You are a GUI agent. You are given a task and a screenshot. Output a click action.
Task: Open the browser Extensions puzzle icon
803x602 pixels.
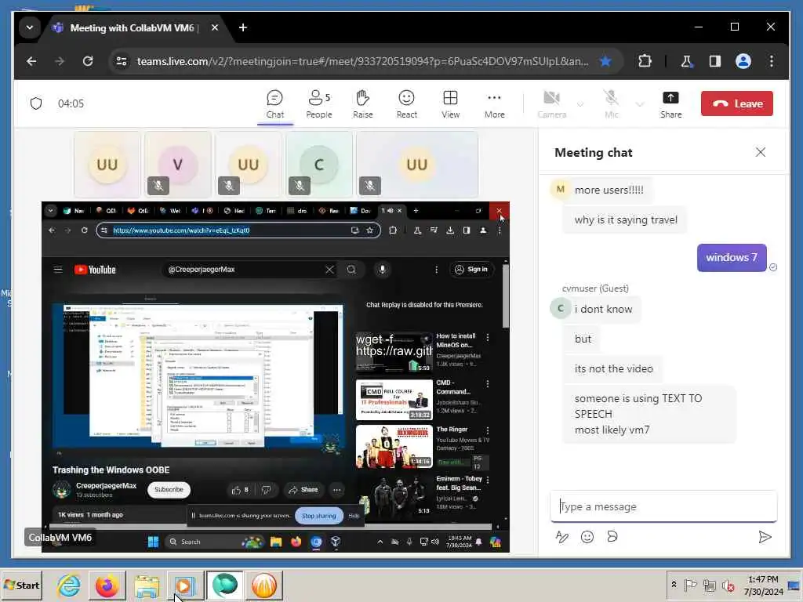click(x=645, y=61)
